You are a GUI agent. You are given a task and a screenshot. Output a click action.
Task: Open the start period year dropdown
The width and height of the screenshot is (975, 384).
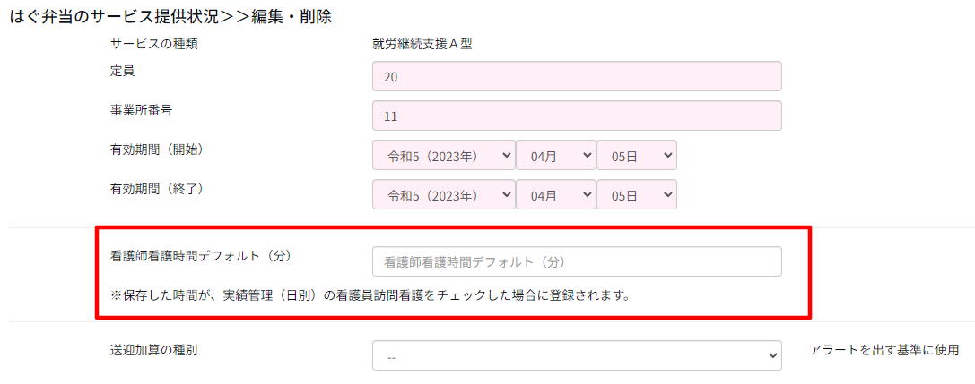click(x=443, y=156)
